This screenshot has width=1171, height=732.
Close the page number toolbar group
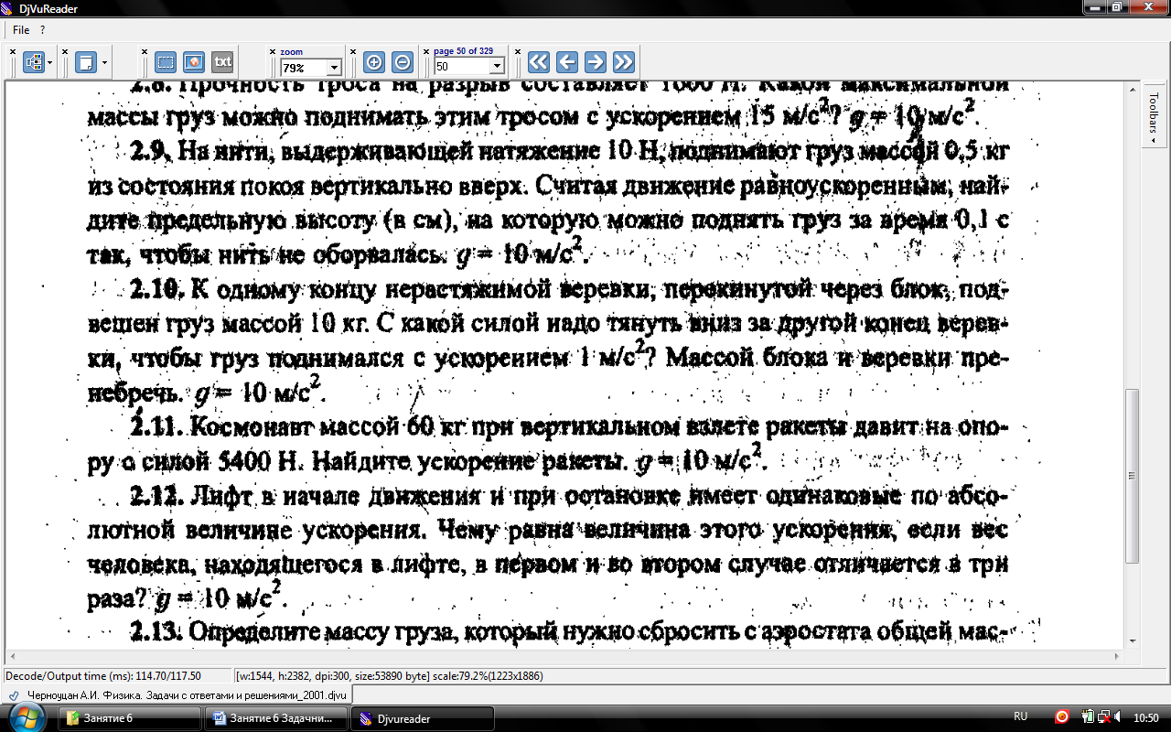pos(425,51)
